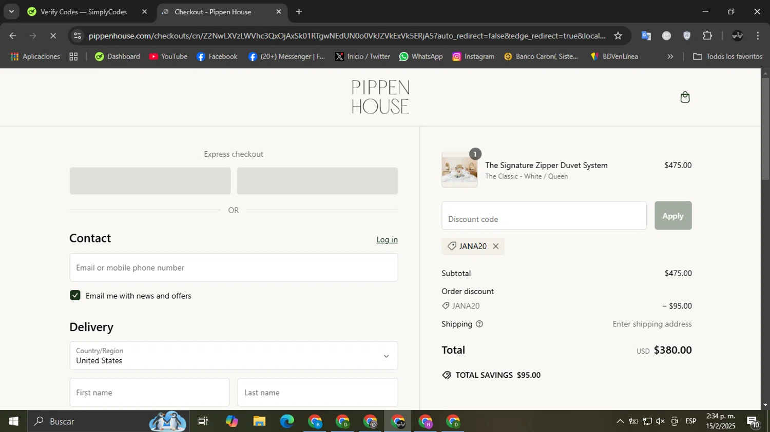Toggle the volume mute speaker icon
The width and height of the screenshot is (770, 432).
660,421
